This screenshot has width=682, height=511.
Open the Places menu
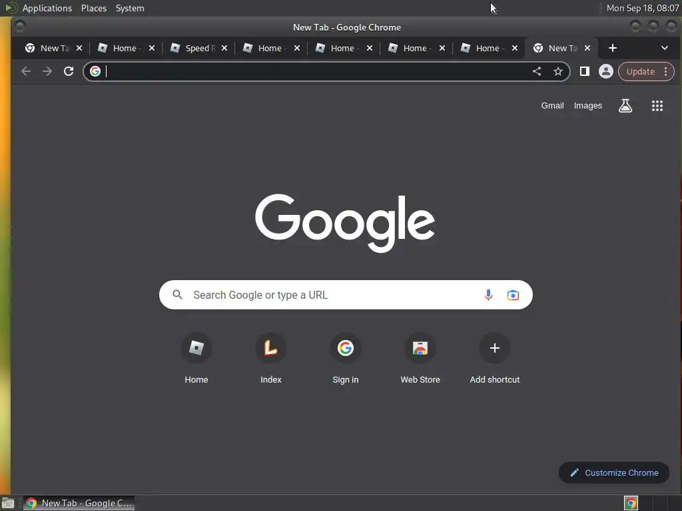94,8
